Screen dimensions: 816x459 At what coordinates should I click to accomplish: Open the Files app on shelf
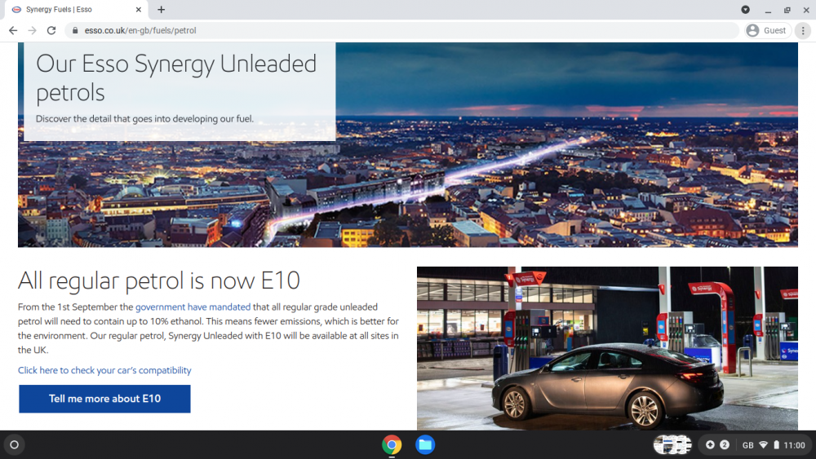click(x=425, y=445)
